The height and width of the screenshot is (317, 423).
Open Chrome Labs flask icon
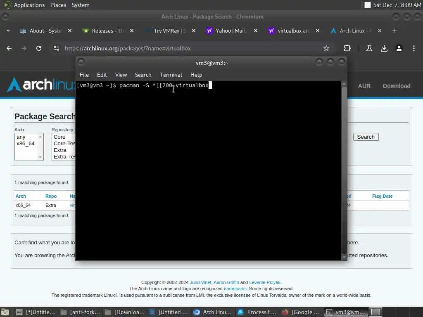369,48
